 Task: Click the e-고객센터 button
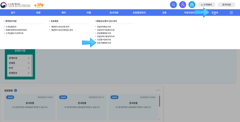coord(206,5)
